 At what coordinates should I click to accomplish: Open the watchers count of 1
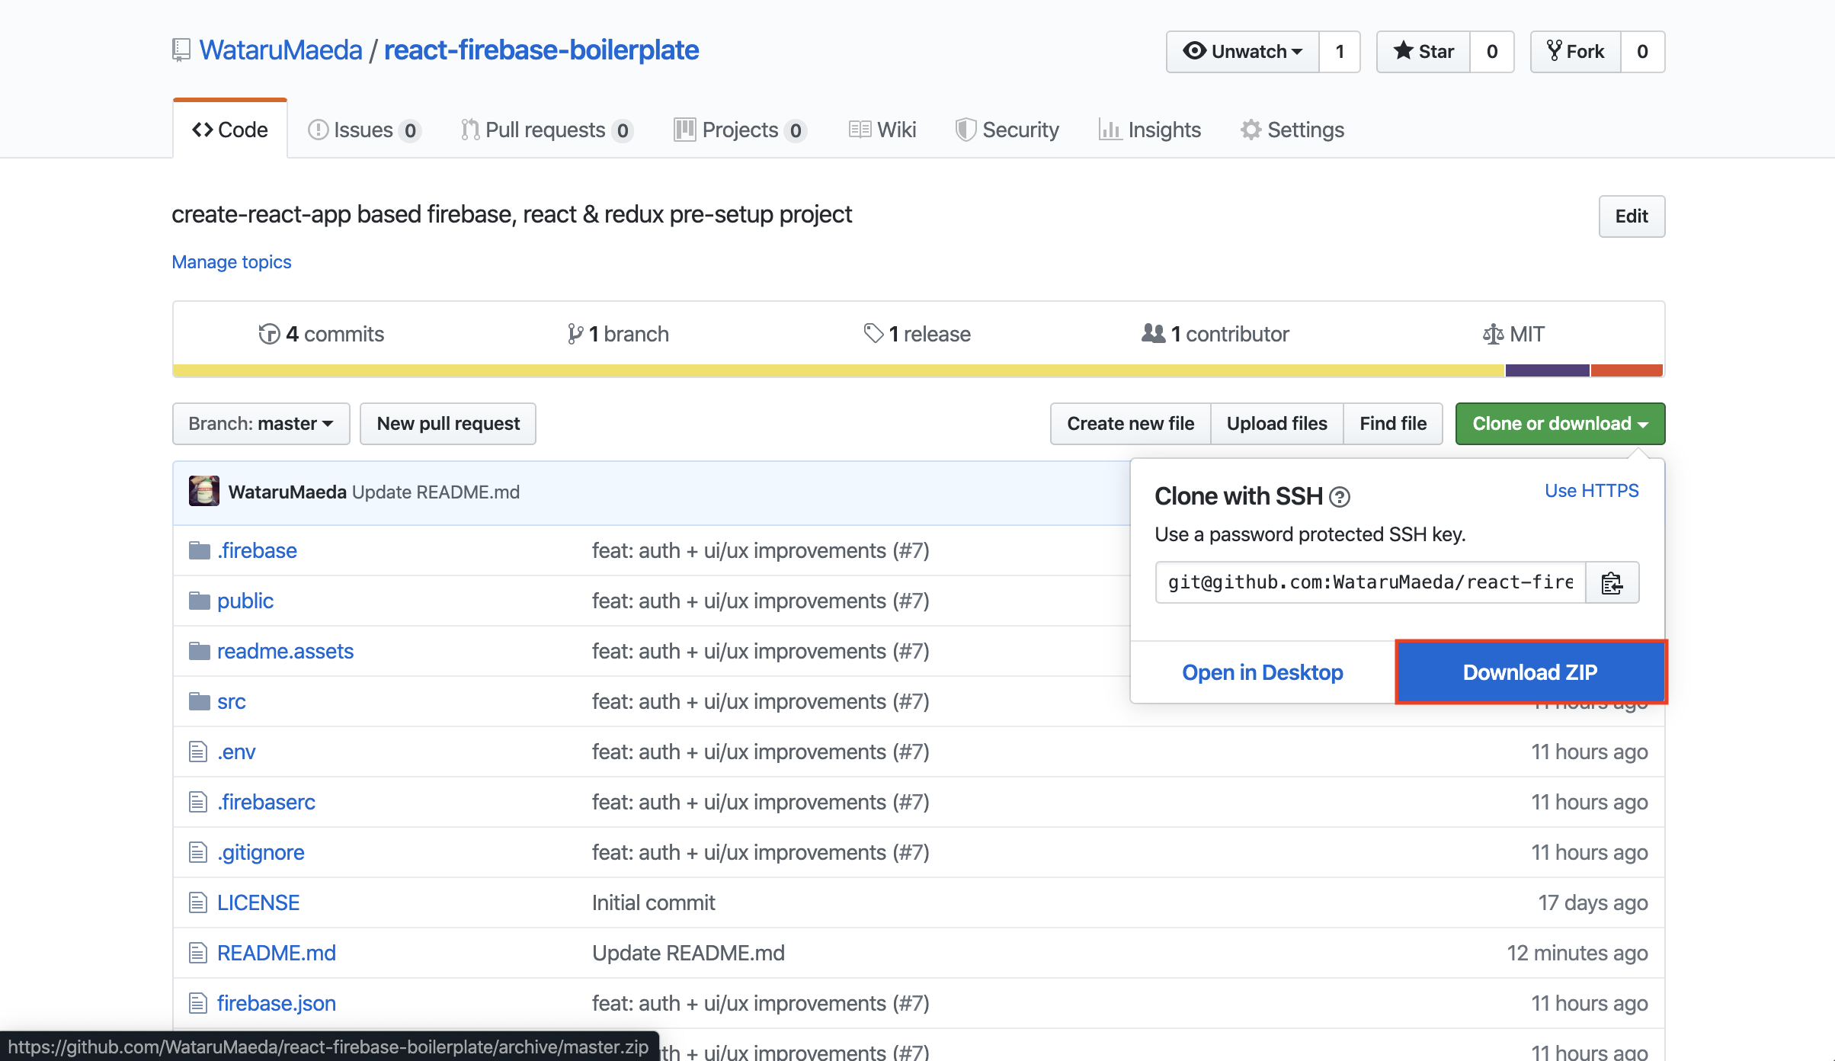[x=1340, y=52]
